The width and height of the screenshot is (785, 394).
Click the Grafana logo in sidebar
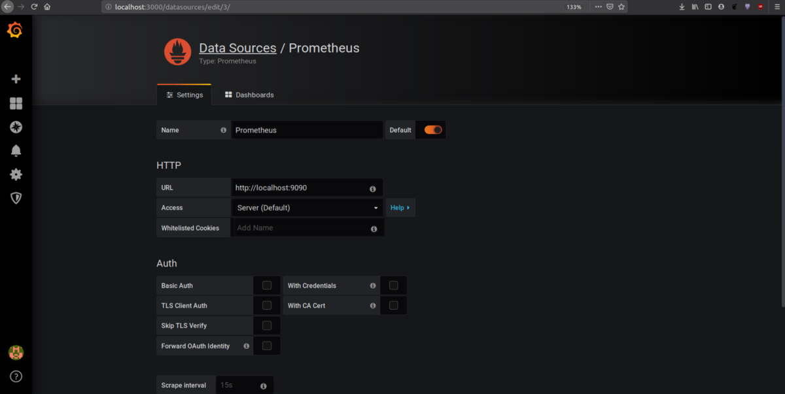[x=15, y=31]
